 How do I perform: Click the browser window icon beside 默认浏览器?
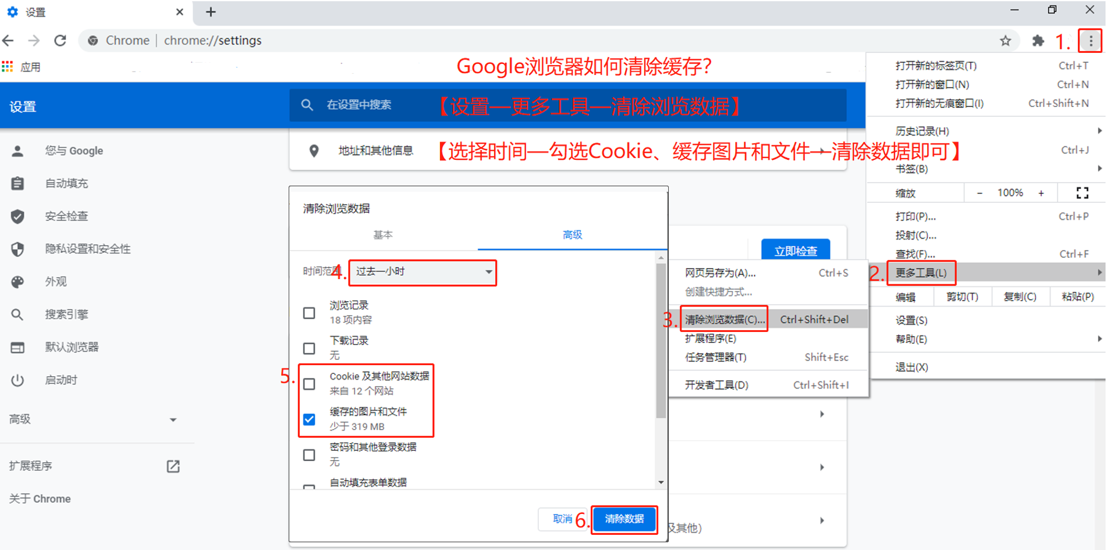tap(17, 348)
